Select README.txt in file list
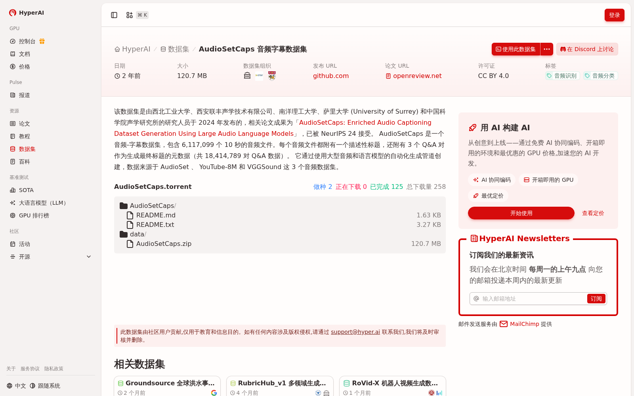634x396 pixels. 280,225
